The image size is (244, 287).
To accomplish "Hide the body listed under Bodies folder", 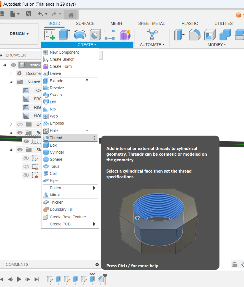I will [x=26, y=141].
